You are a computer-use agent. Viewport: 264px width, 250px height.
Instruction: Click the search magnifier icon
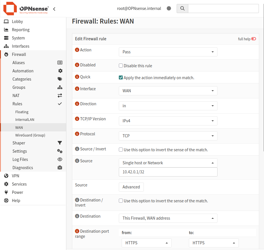tap(182, 9)
